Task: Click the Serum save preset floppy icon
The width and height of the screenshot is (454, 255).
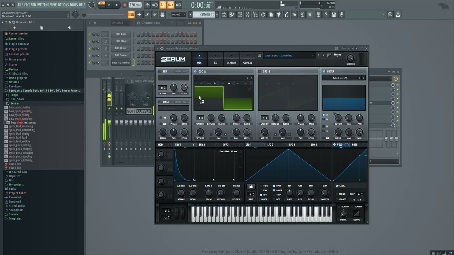Action: click(259, 56)
